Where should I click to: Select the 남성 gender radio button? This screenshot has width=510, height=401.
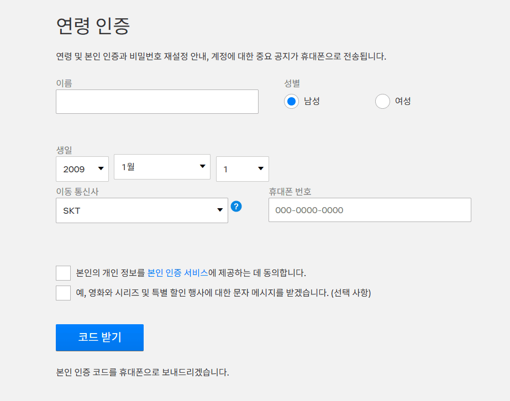pos(291,102)
